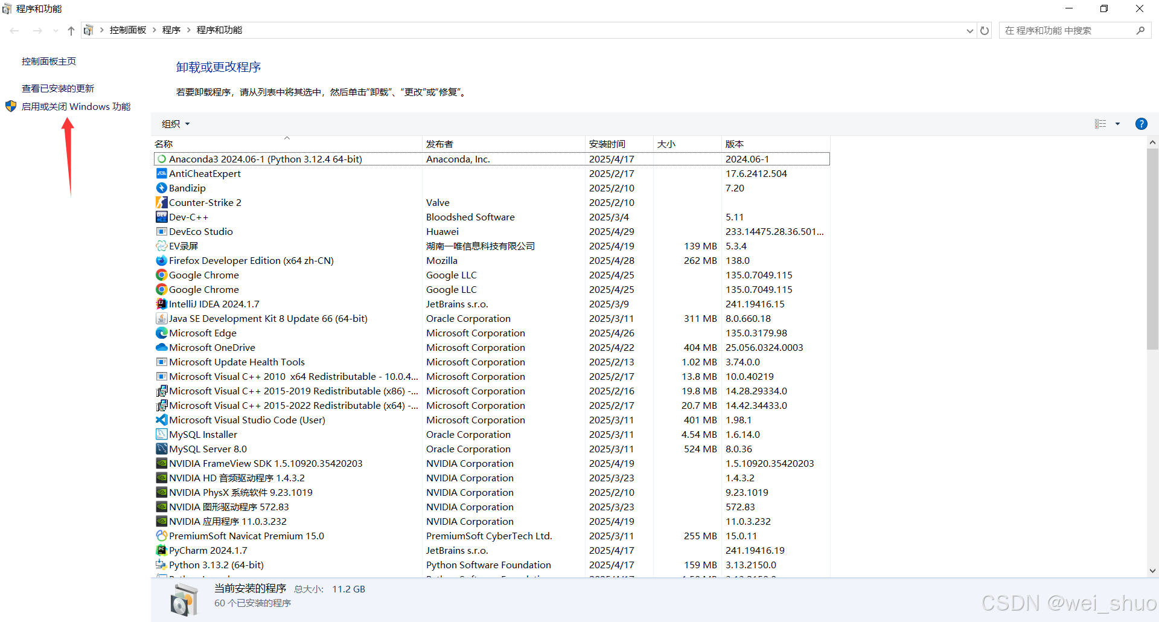Viewport: 1159px width, 622px height.
Task: Click the PyCharm icon
Action: pyautogui.click(x=162, y=551)
